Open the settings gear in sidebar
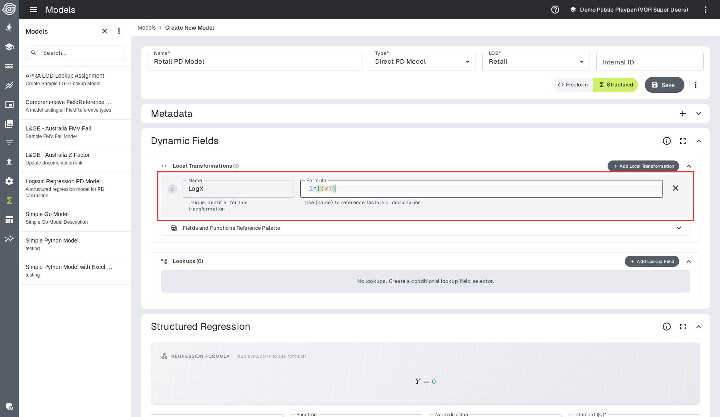This screenshot has height=417, width=720. point(9,181)
